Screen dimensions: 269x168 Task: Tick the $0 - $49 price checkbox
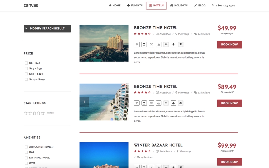pyautogui.click(x=26, y=63)
